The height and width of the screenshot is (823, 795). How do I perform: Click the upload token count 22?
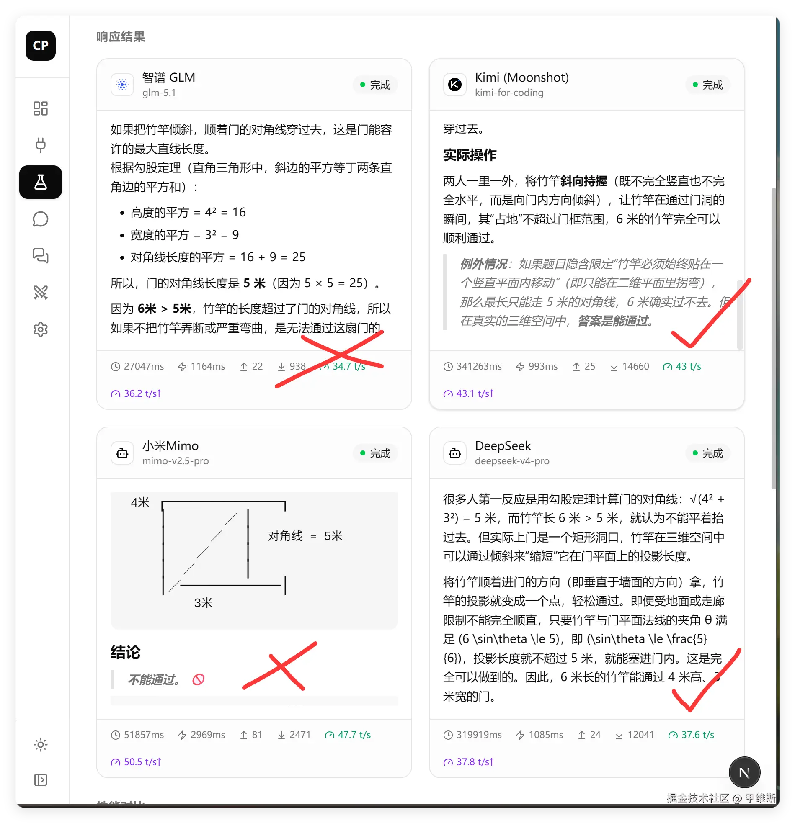(x=257, y=367)
